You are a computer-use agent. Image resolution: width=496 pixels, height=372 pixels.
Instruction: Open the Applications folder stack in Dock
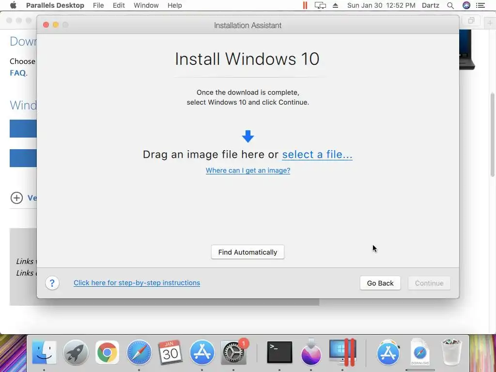point(388,352)
